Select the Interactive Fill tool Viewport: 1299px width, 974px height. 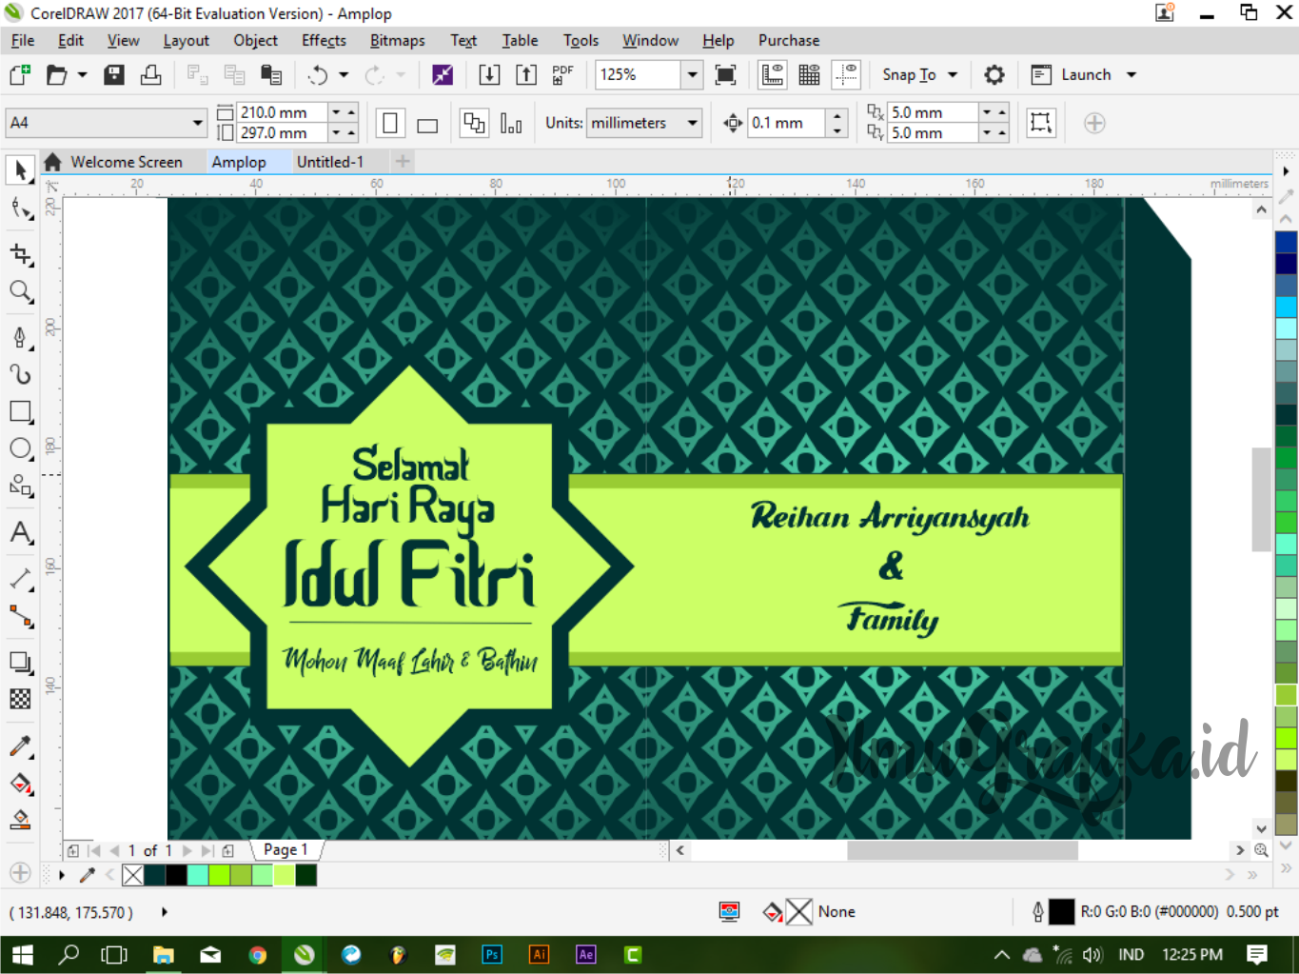(x=20, y=783)
